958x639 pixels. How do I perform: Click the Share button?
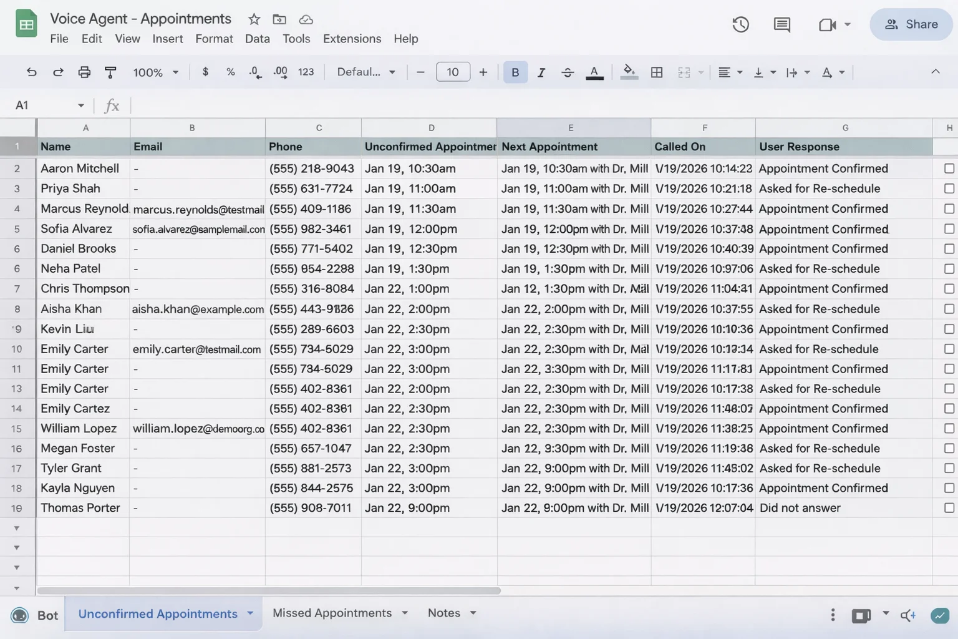pyautogui.click(x=911, y=24)
